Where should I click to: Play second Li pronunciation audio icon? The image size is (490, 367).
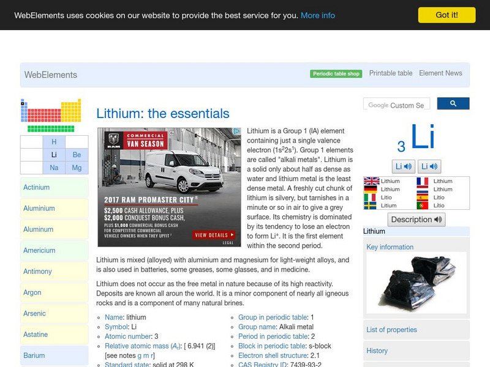[429, 166]
